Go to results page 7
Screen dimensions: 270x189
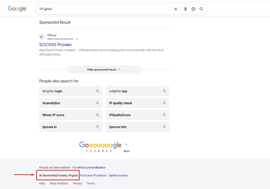(x=111, y=151)
